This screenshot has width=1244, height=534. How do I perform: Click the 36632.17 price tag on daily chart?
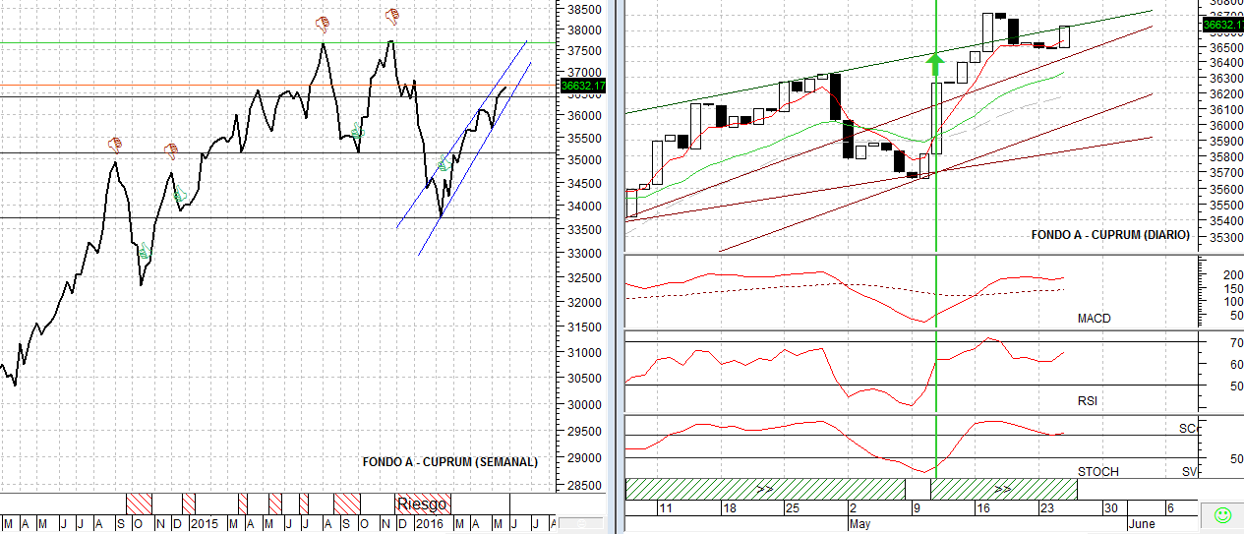click(1222, 25)
